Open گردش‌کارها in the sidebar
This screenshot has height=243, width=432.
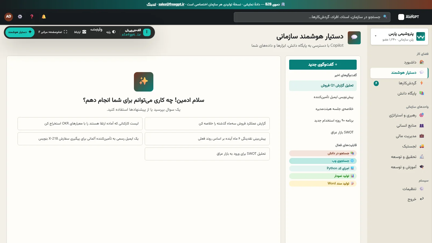point(399,83)
